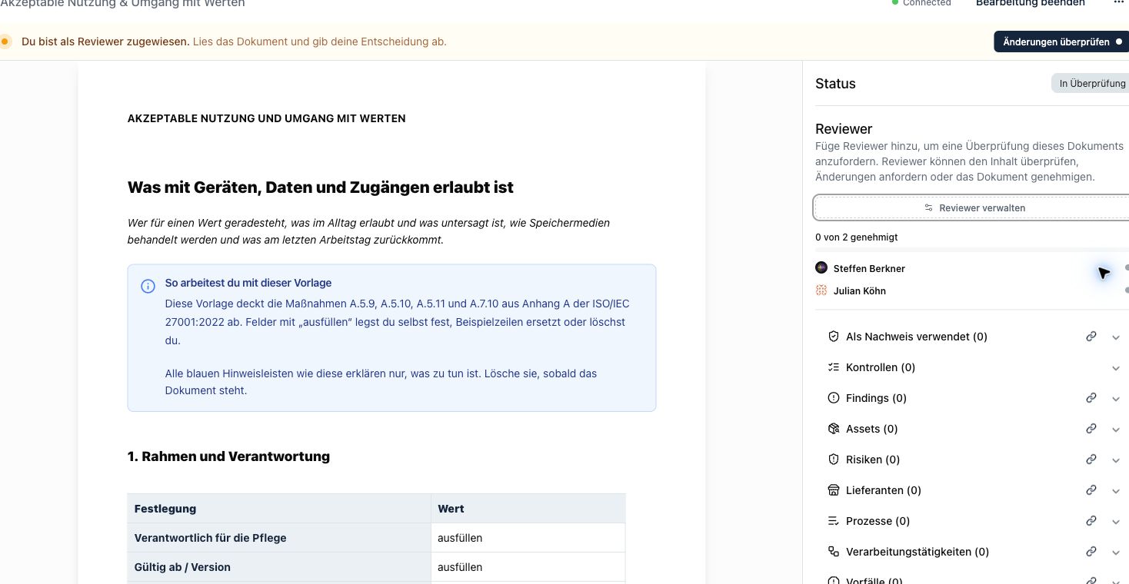Click Steffen Berkner's avatar
The width and height of the screenshot is (1129, 584).
821,268
